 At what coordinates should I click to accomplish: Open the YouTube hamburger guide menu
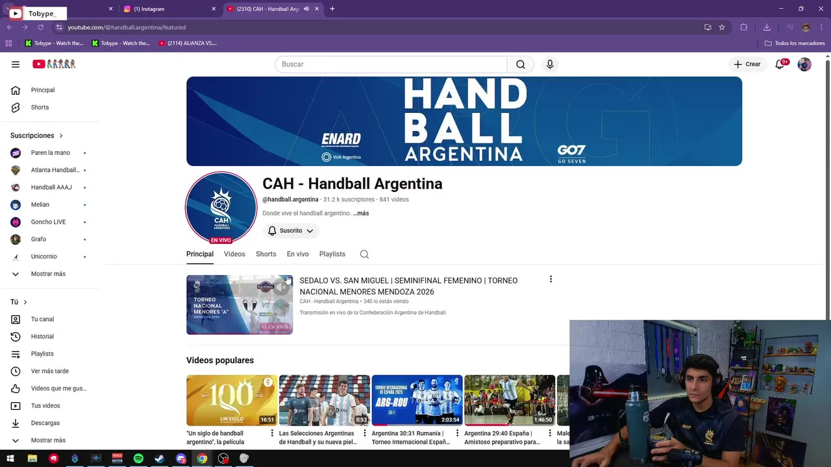coord(16,64)
